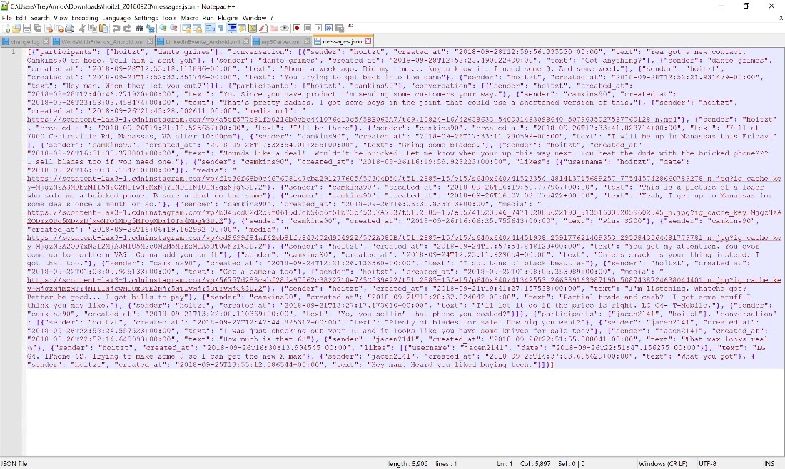Switch to the WordsWithFriends_Android.xml tab

point(102,41)
